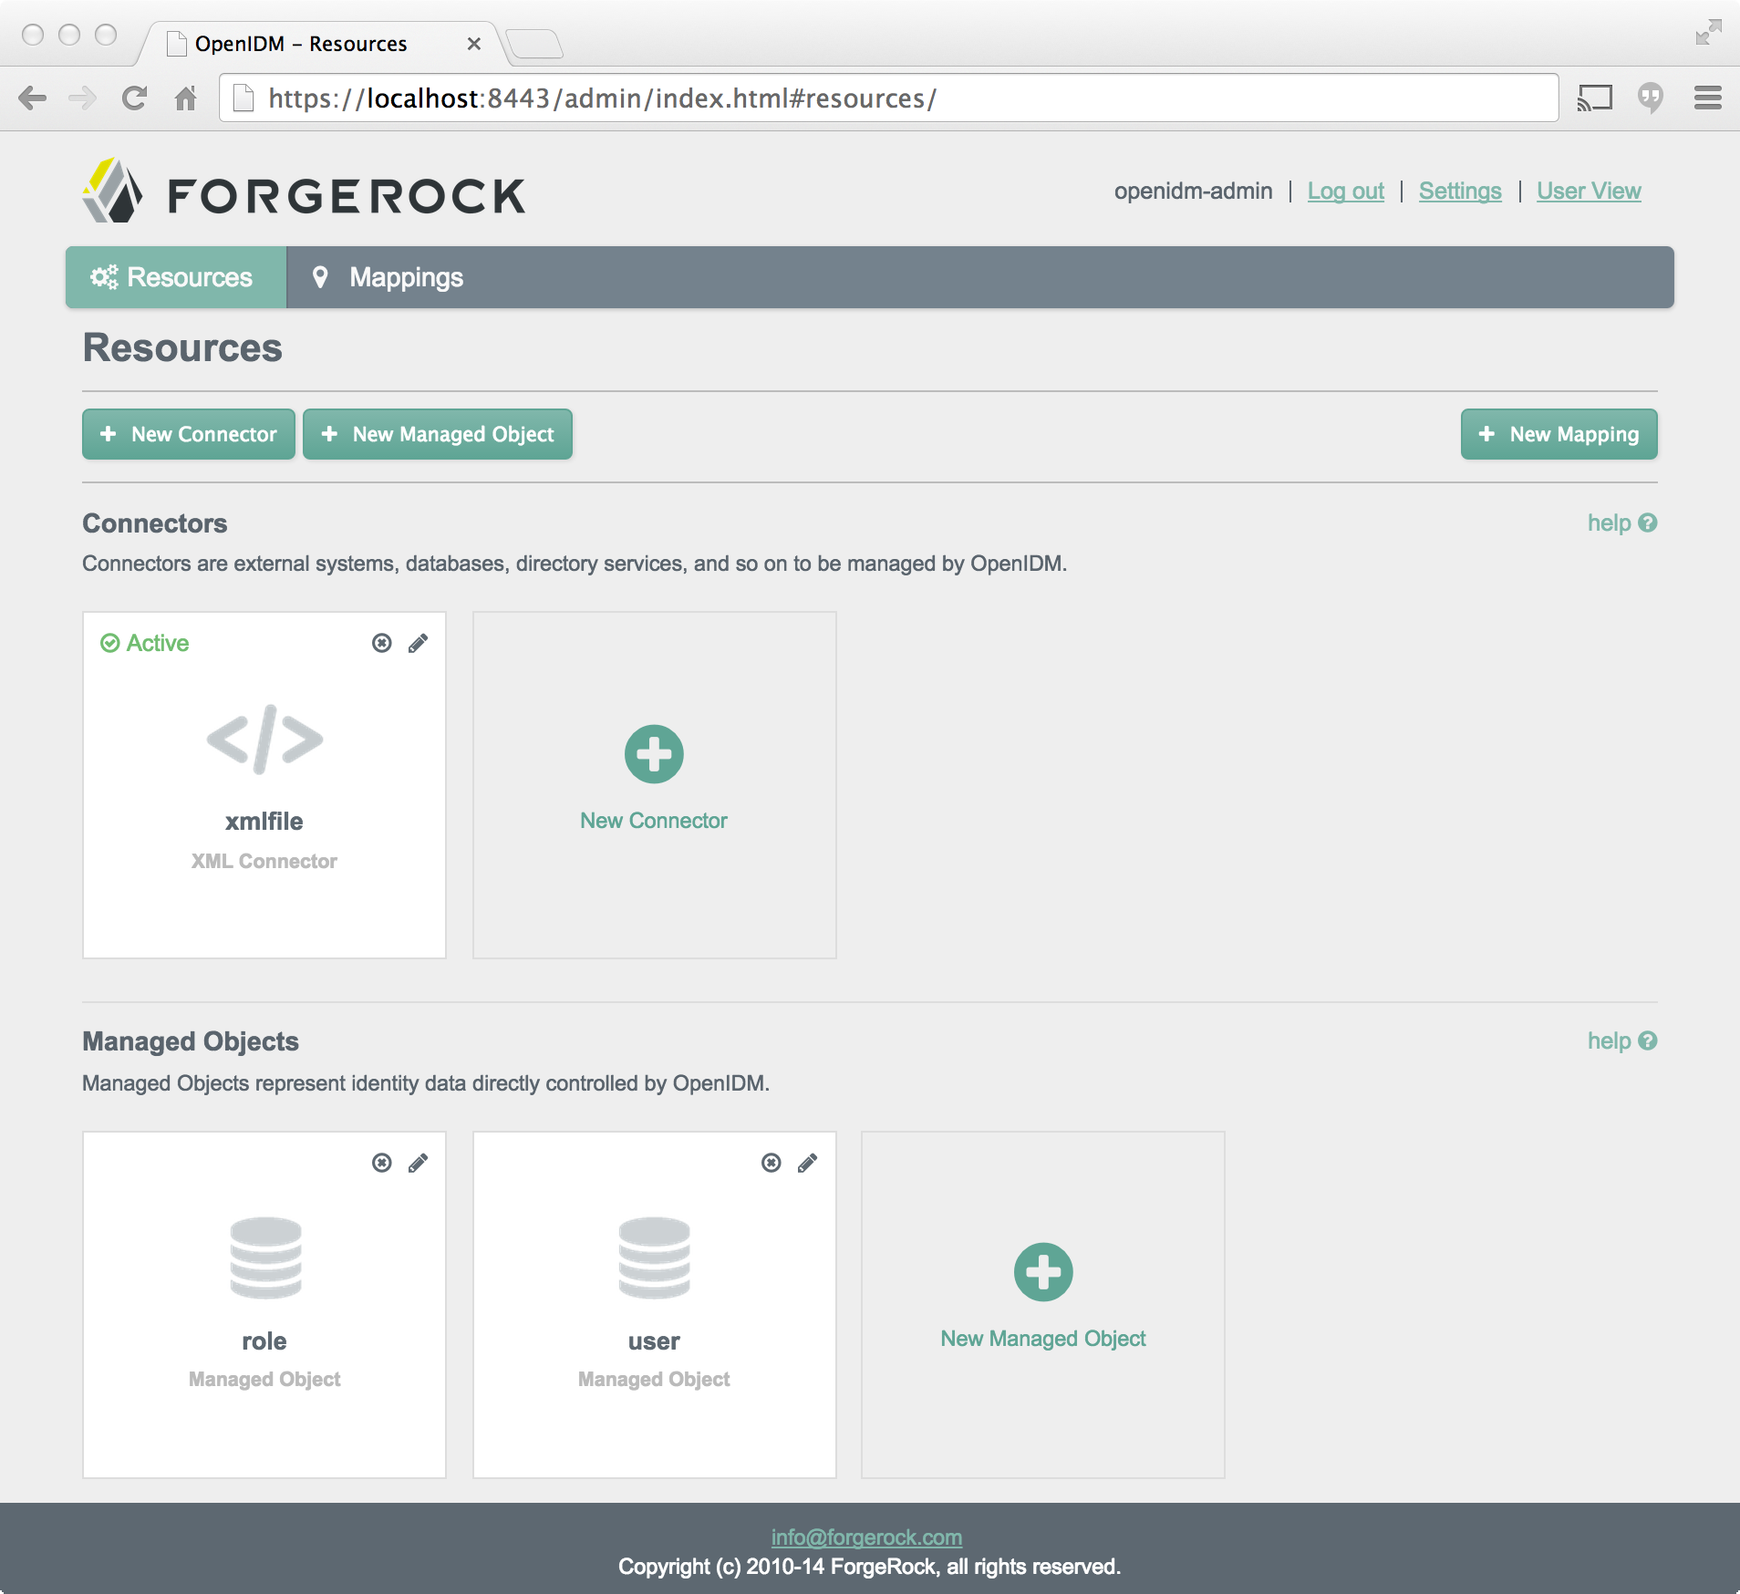Viewport: 1740px width, 1594px height.
Task: Click the browser fullscreen expand icon
Action: (1708, 32)
